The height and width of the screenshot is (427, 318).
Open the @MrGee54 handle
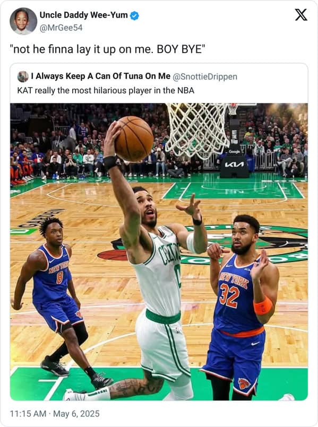point(61,28)
